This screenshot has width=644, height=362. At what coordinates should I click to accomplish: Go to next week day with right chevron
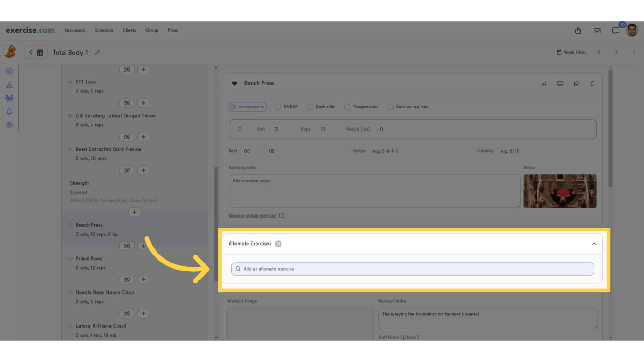pos(616,52)
